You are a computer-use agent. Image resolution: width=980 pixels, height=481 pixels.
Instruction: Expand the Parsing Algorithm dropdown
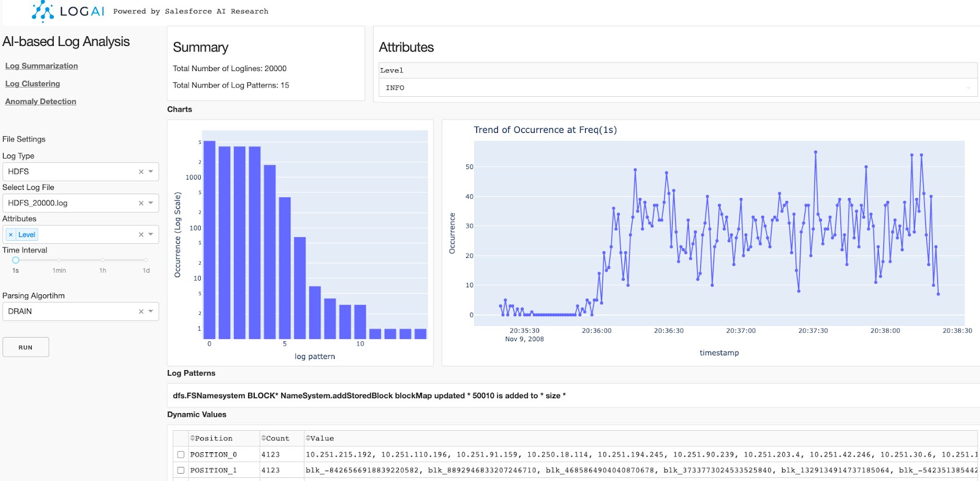[151, 311]
